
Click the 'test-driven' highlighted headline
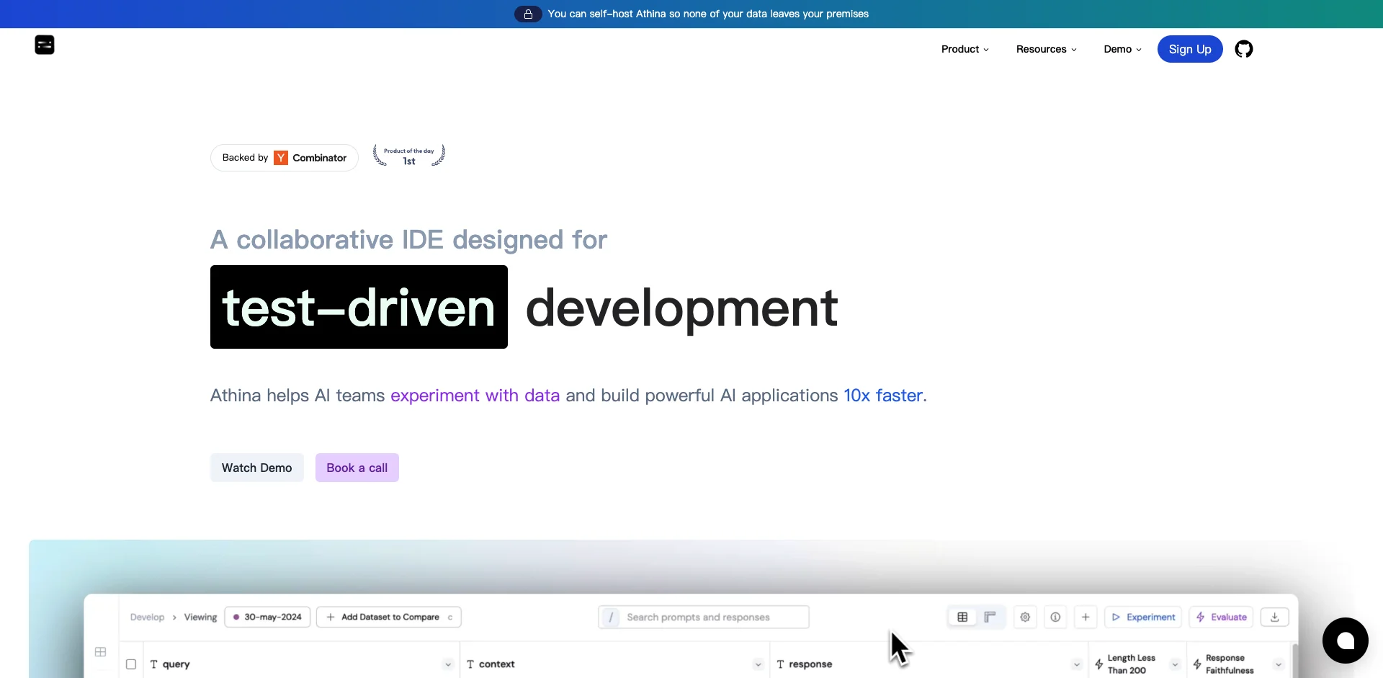pos(359,307)
